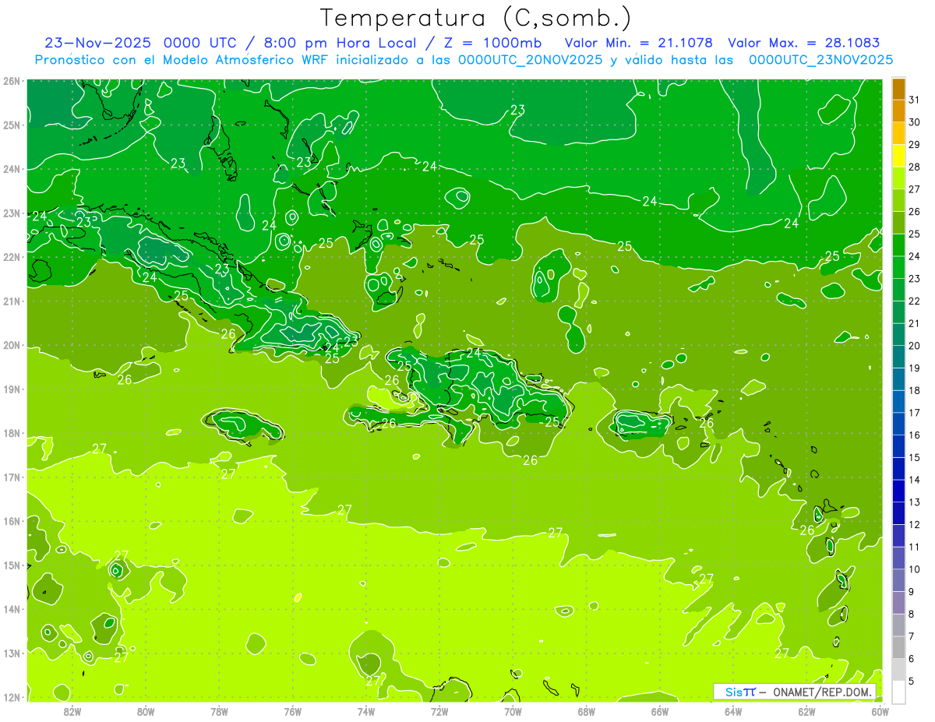This screenshot has height=722, width=935.
Task: Click the latitude axis label "26N"
Action: pyautogui.click(x=12, y=81)
